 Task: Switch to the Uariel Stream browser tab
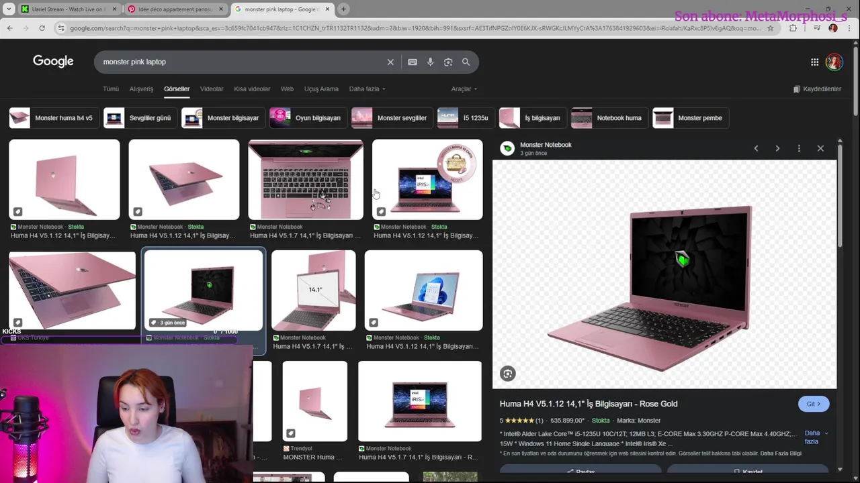(67, 9)
